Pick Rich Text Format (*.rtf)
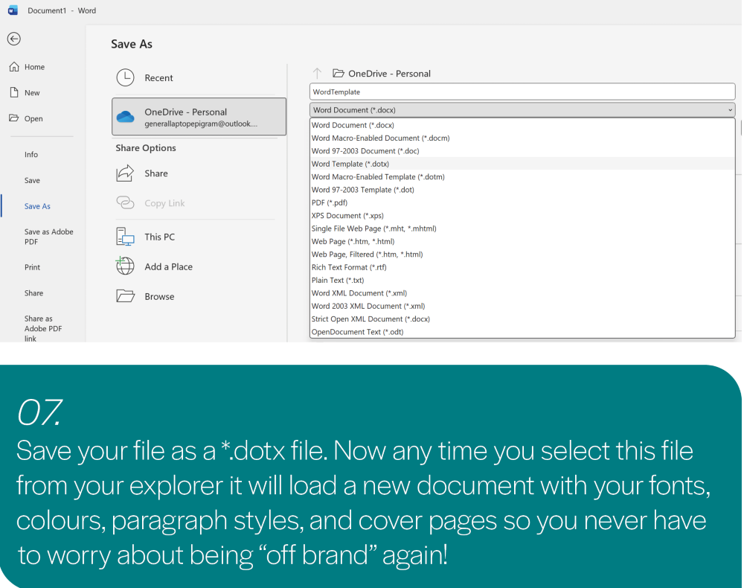 522,267
